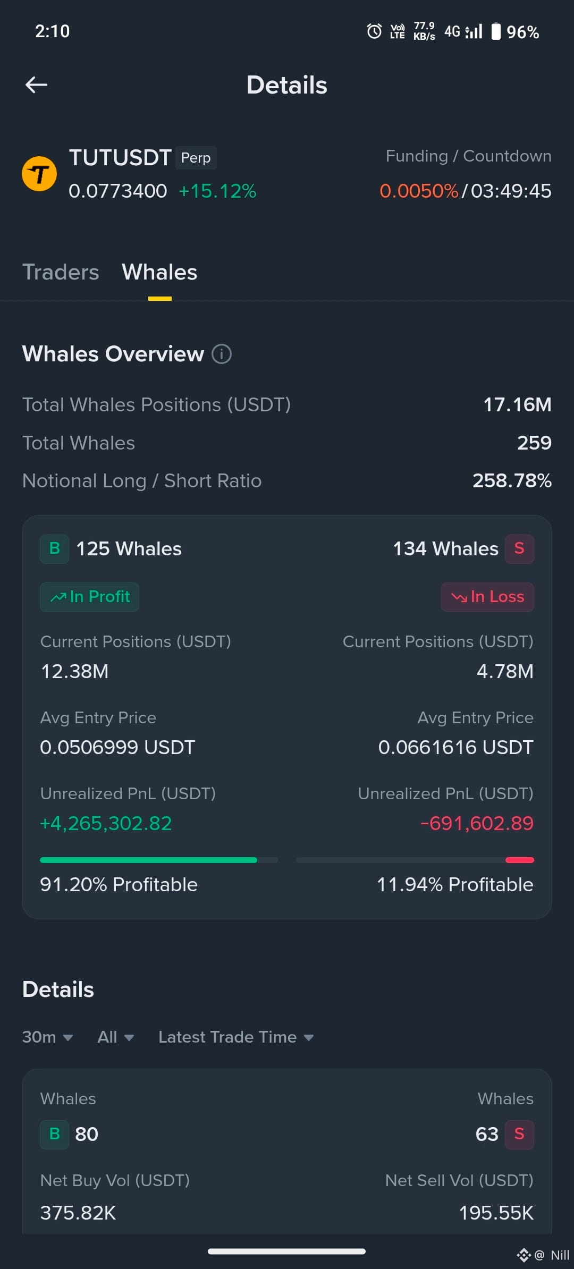Tap the back arrow icon

36,84
